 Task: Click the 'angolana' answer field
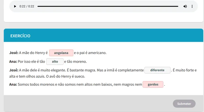point(61,53)
